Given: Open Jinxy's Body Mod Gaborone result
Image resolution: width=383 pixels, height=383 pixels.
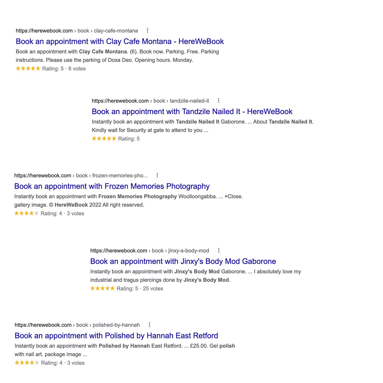Looking at the screenshot, I should [183, 261].
